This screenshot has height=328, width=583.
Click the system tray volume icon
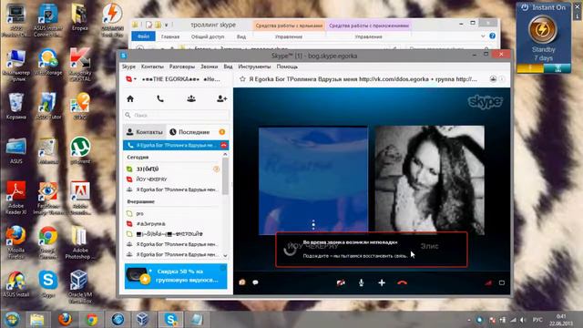523,320
